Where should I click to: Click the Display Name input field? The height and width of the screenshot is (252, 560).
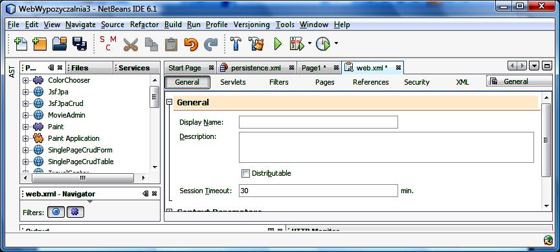[x=319, y=122]
